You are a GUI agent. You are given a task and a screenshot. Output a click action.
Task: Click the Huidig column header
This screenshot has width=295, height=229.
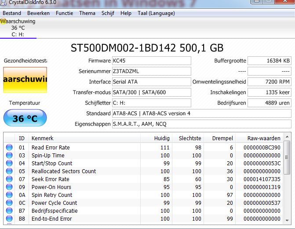pos(156,138)
